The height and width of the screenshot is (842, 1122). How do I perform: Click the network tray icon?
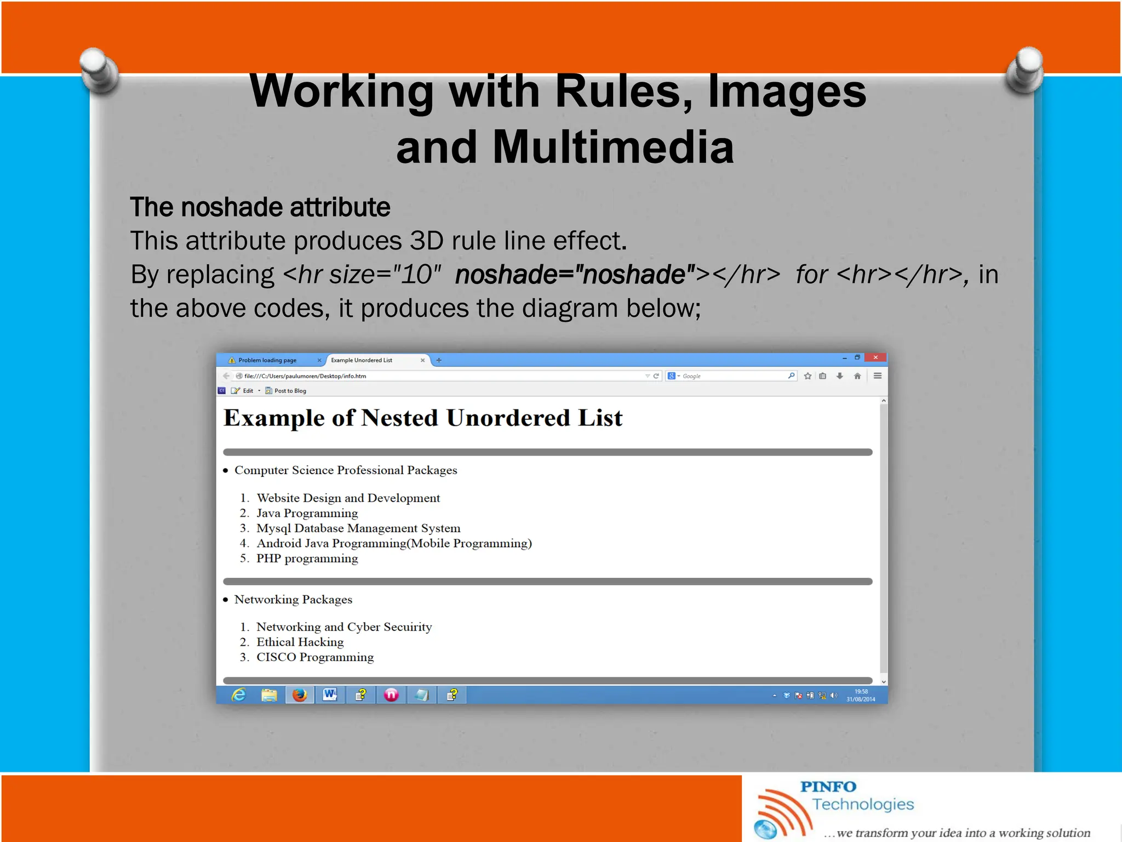coord(822,696)
